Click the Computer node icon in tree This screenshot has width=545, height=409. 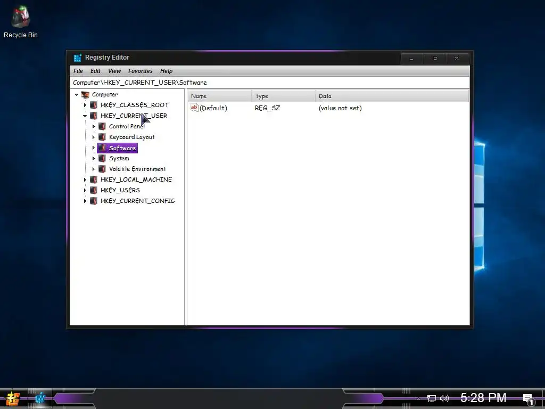coord(85,94)
